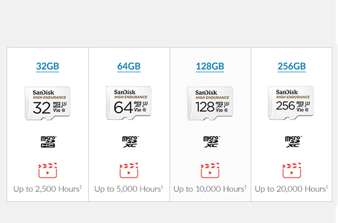Click the SanDisk 32GB card image
This screenshot has height=223, width=338.
click(48, 103)
